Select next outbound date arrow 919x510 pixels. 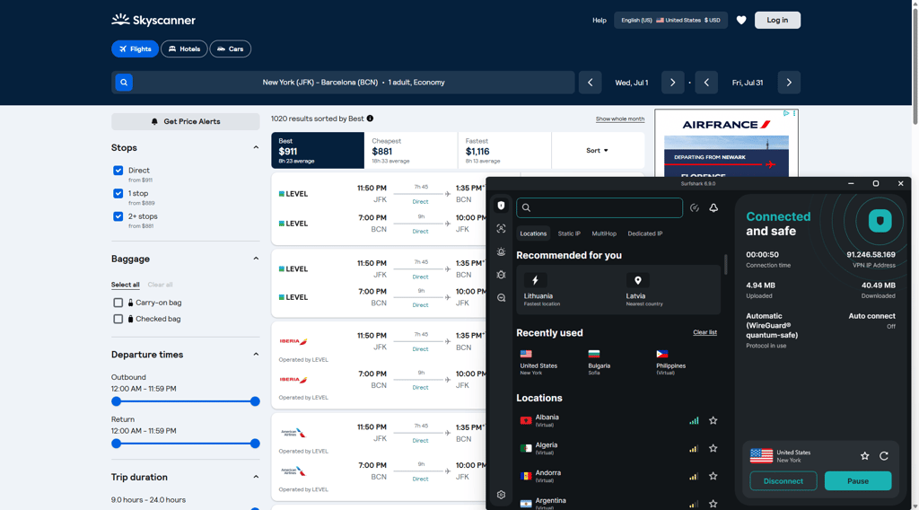click(673, 83)
